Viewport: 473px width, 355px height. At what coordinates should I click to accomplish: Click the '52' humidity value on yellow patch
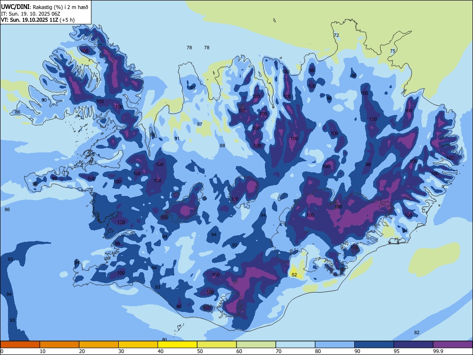(294, 275)
